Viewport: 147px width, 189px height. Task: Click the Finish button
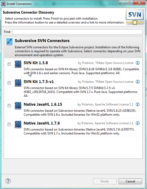(105, 181)
